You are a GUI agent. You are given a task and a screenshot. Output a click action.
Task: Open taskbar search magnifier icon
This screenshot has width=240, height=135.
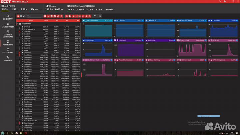coord(7,133)
